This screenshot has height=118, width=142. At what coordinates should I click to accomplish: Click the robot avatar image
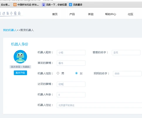coord(20,57)
